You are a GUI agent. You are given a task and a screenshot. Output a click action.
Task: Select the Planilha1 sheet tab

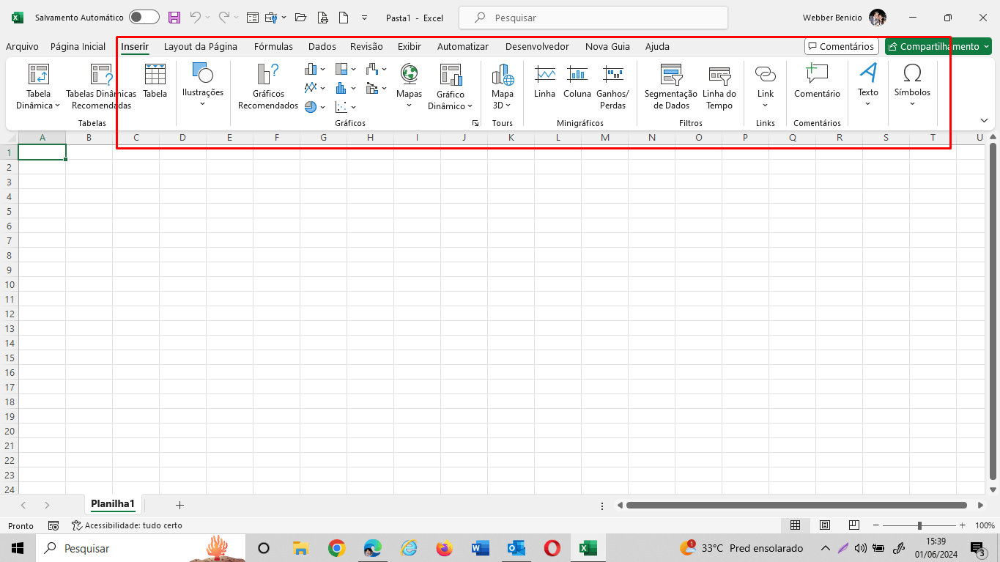(x=113, y=504)
